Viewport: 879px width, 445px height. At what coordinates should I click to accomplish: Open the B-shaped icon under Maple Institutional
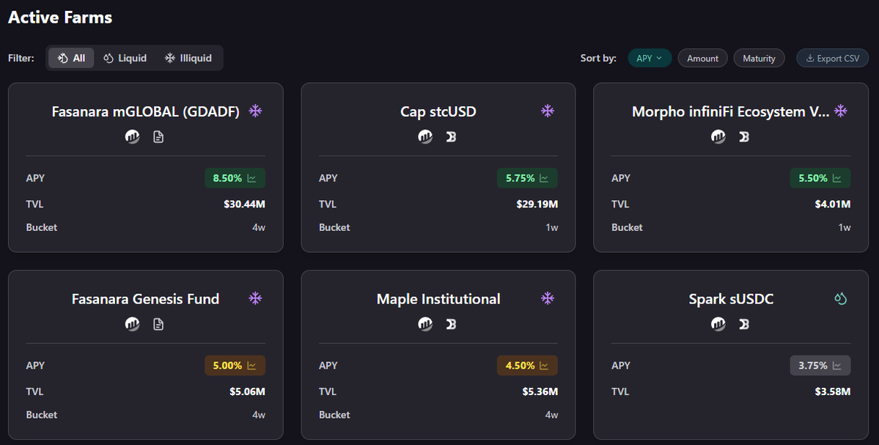(x=452, y=324)
